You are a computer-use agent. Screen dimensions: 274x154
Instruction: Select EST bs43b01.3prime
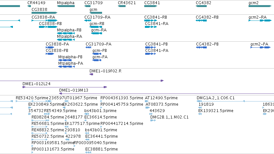(100, 111)
